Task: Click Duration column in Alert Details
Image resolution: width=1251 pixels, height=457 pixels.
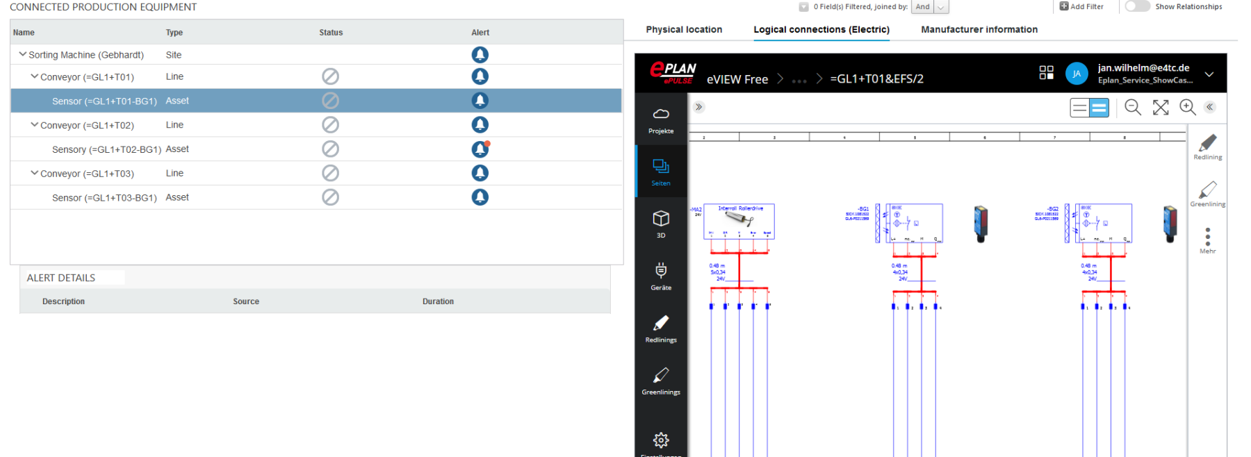Action: [x=438, y=301]
